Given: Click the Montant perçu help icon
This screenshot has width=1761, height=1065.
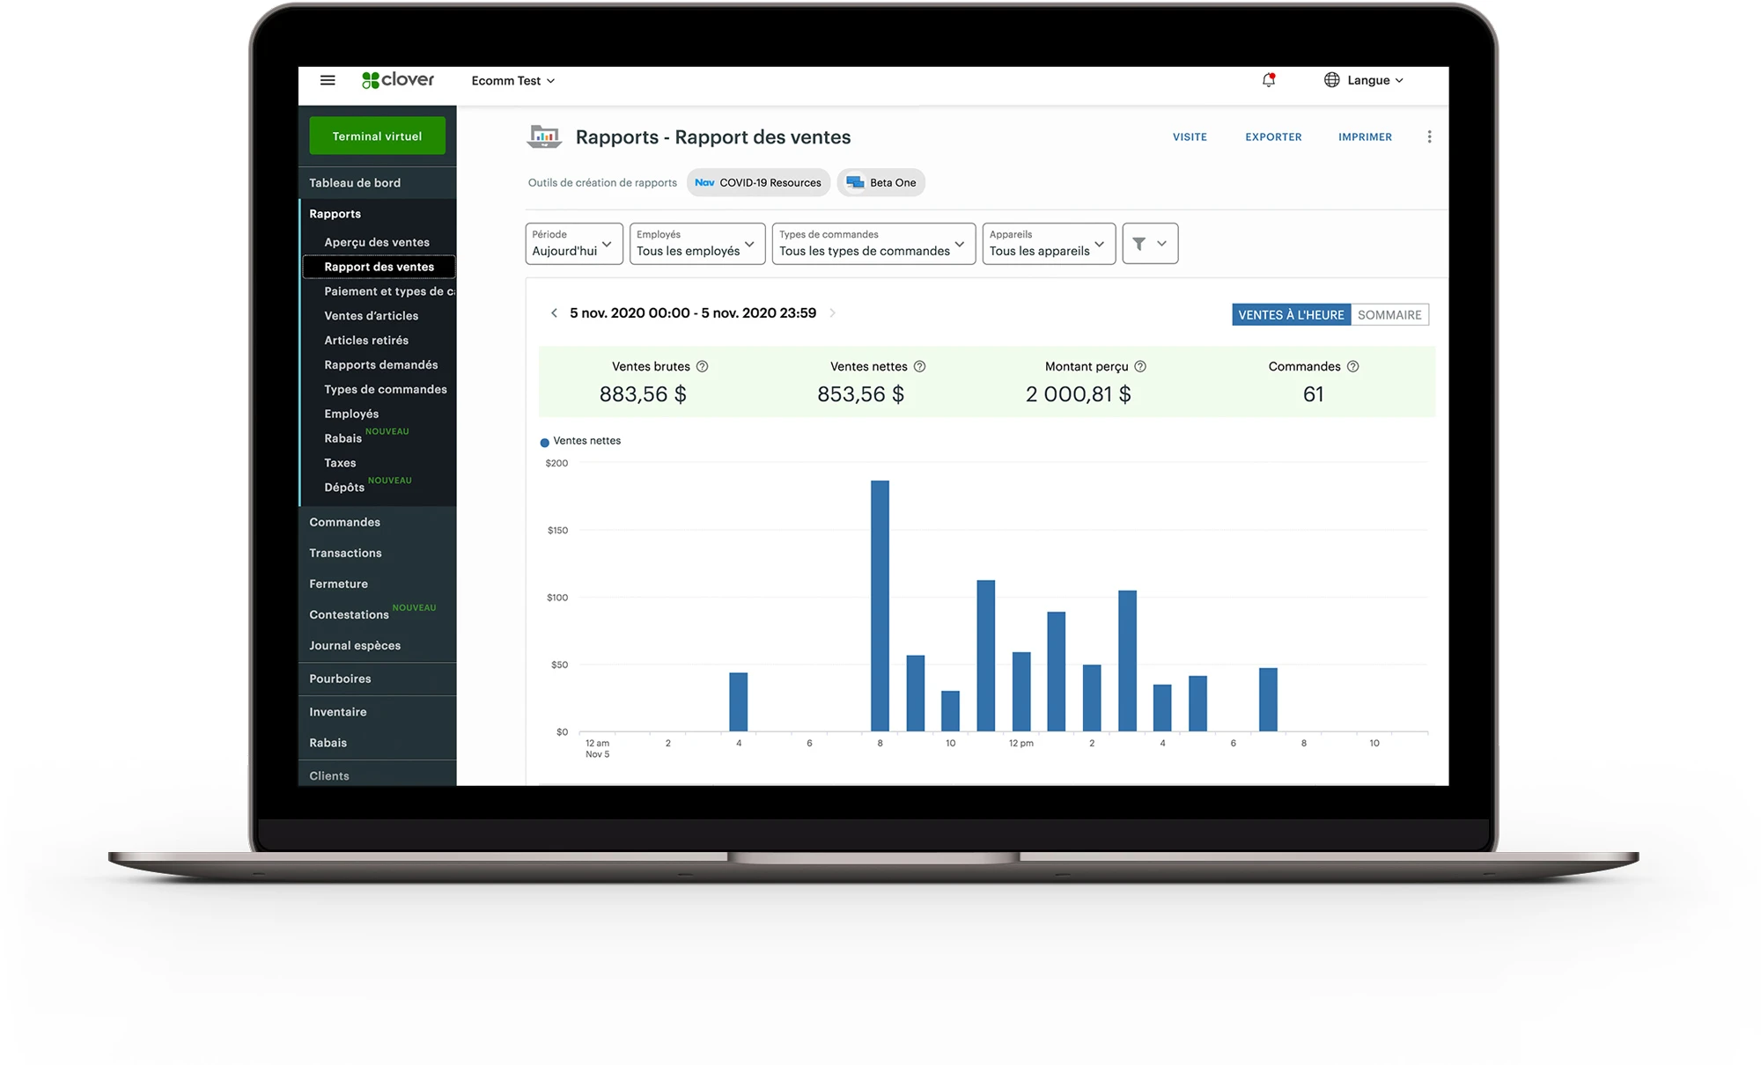Looking at the screenshot, I should pos(1140,366).
